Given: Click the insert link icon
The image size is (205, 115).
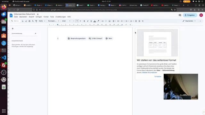Looking at the screenshot, I should click(x=102, y=21).
